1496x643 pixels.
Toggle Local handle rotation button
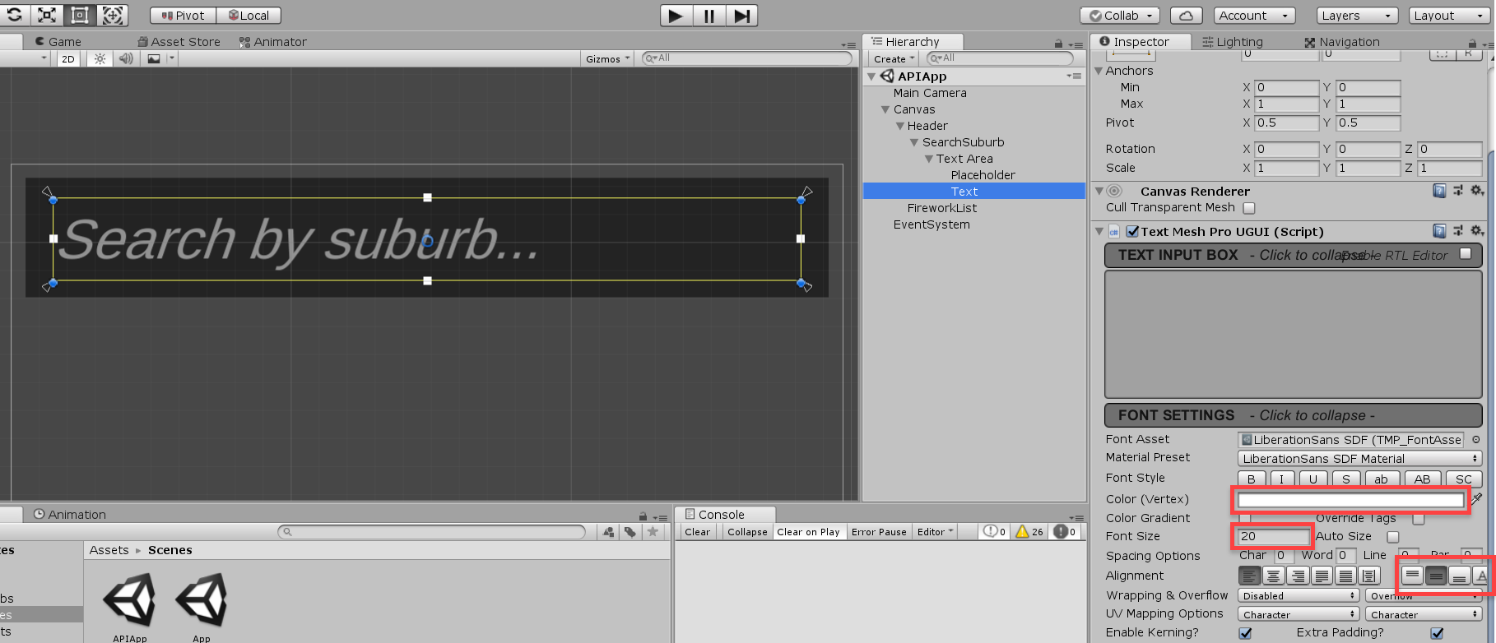[249, 16]
